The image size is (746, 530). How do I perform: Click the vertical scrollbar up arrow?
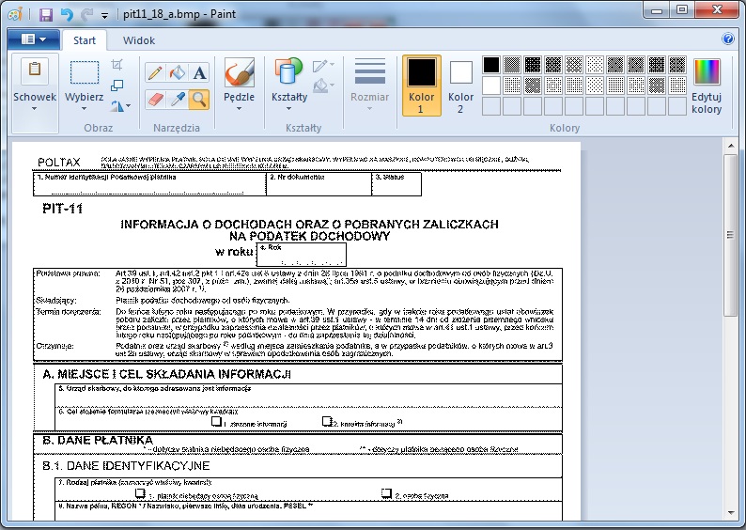pyautogui.click(x=730, y=146)
